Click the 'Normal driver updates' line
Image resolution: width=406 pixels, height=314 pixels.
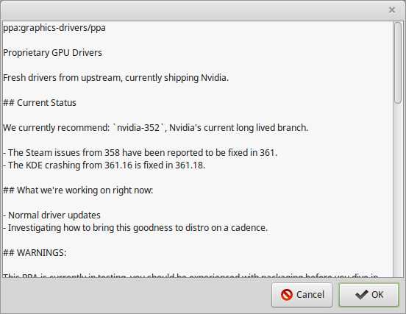(x=51, y=215)
